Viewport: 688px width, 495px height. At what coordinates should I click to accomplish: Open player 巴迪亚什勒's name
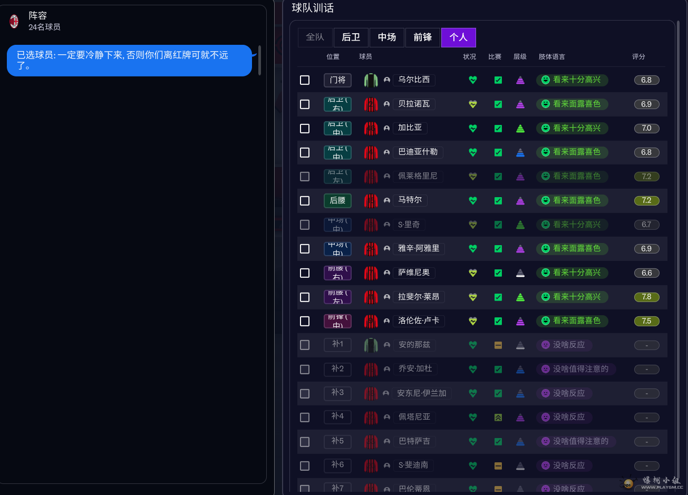418,152
